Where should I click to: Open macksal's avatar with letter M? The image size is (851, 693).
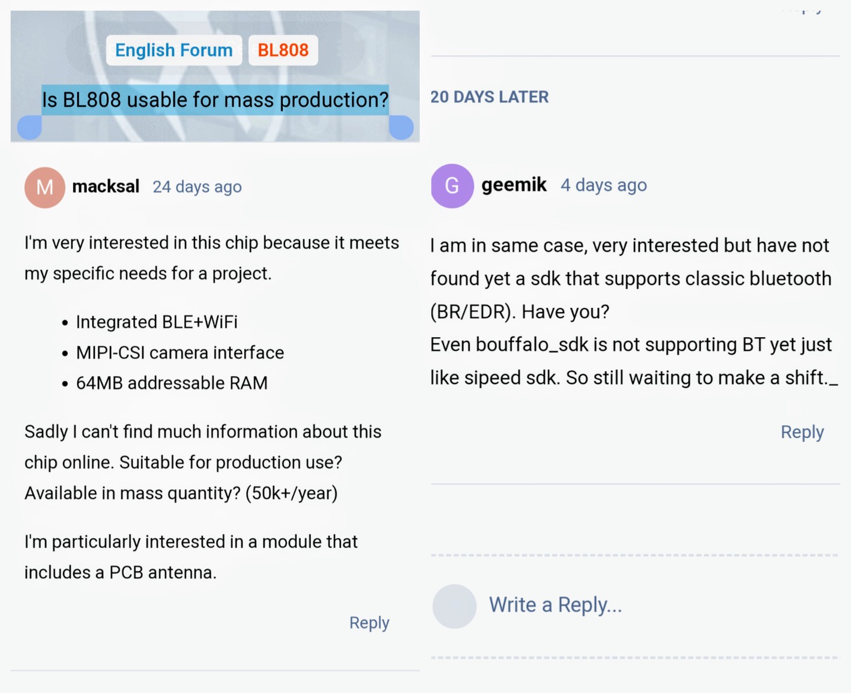coord(44,187)
